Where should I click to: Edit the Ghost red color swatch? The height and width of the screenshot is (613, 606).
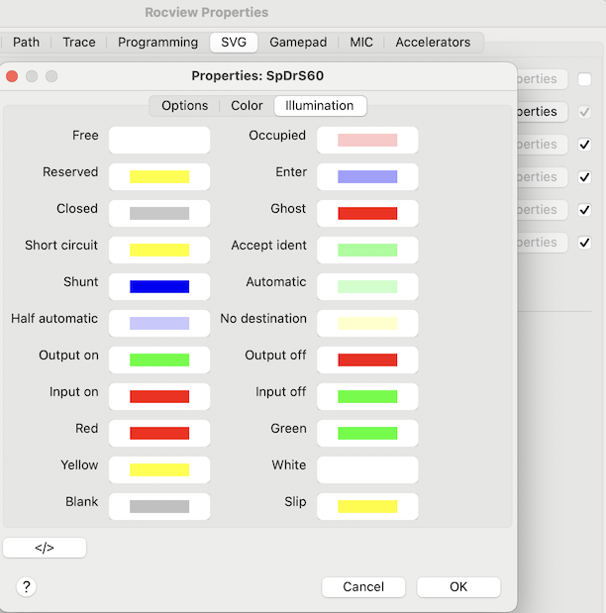tap(367, 214)
